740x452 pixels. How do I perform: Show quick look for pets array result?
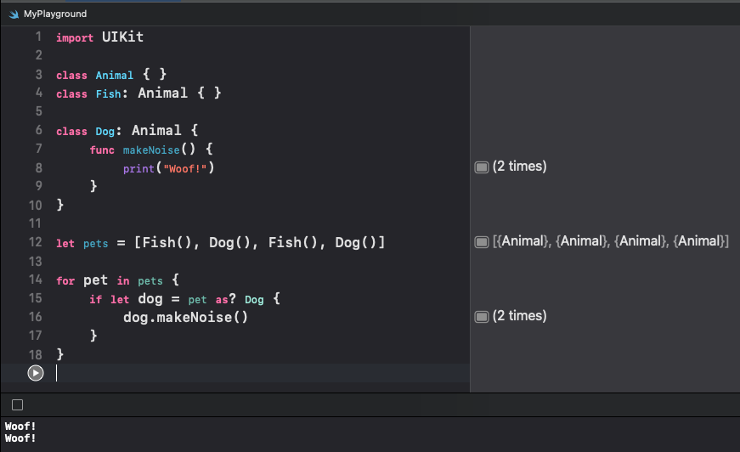(x=482, y=242)
